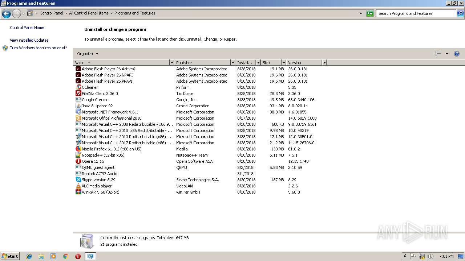Viewport: 465px width, 261px height.
Task: Expand the Installed On column filter dropdown
Action: [258, 63]
